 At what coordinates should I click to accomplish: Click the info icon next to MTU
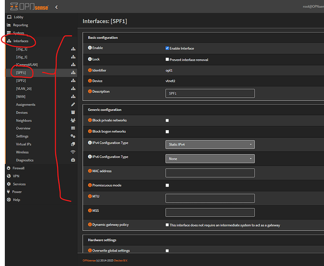pyautogui.click(x=89, y=197)
